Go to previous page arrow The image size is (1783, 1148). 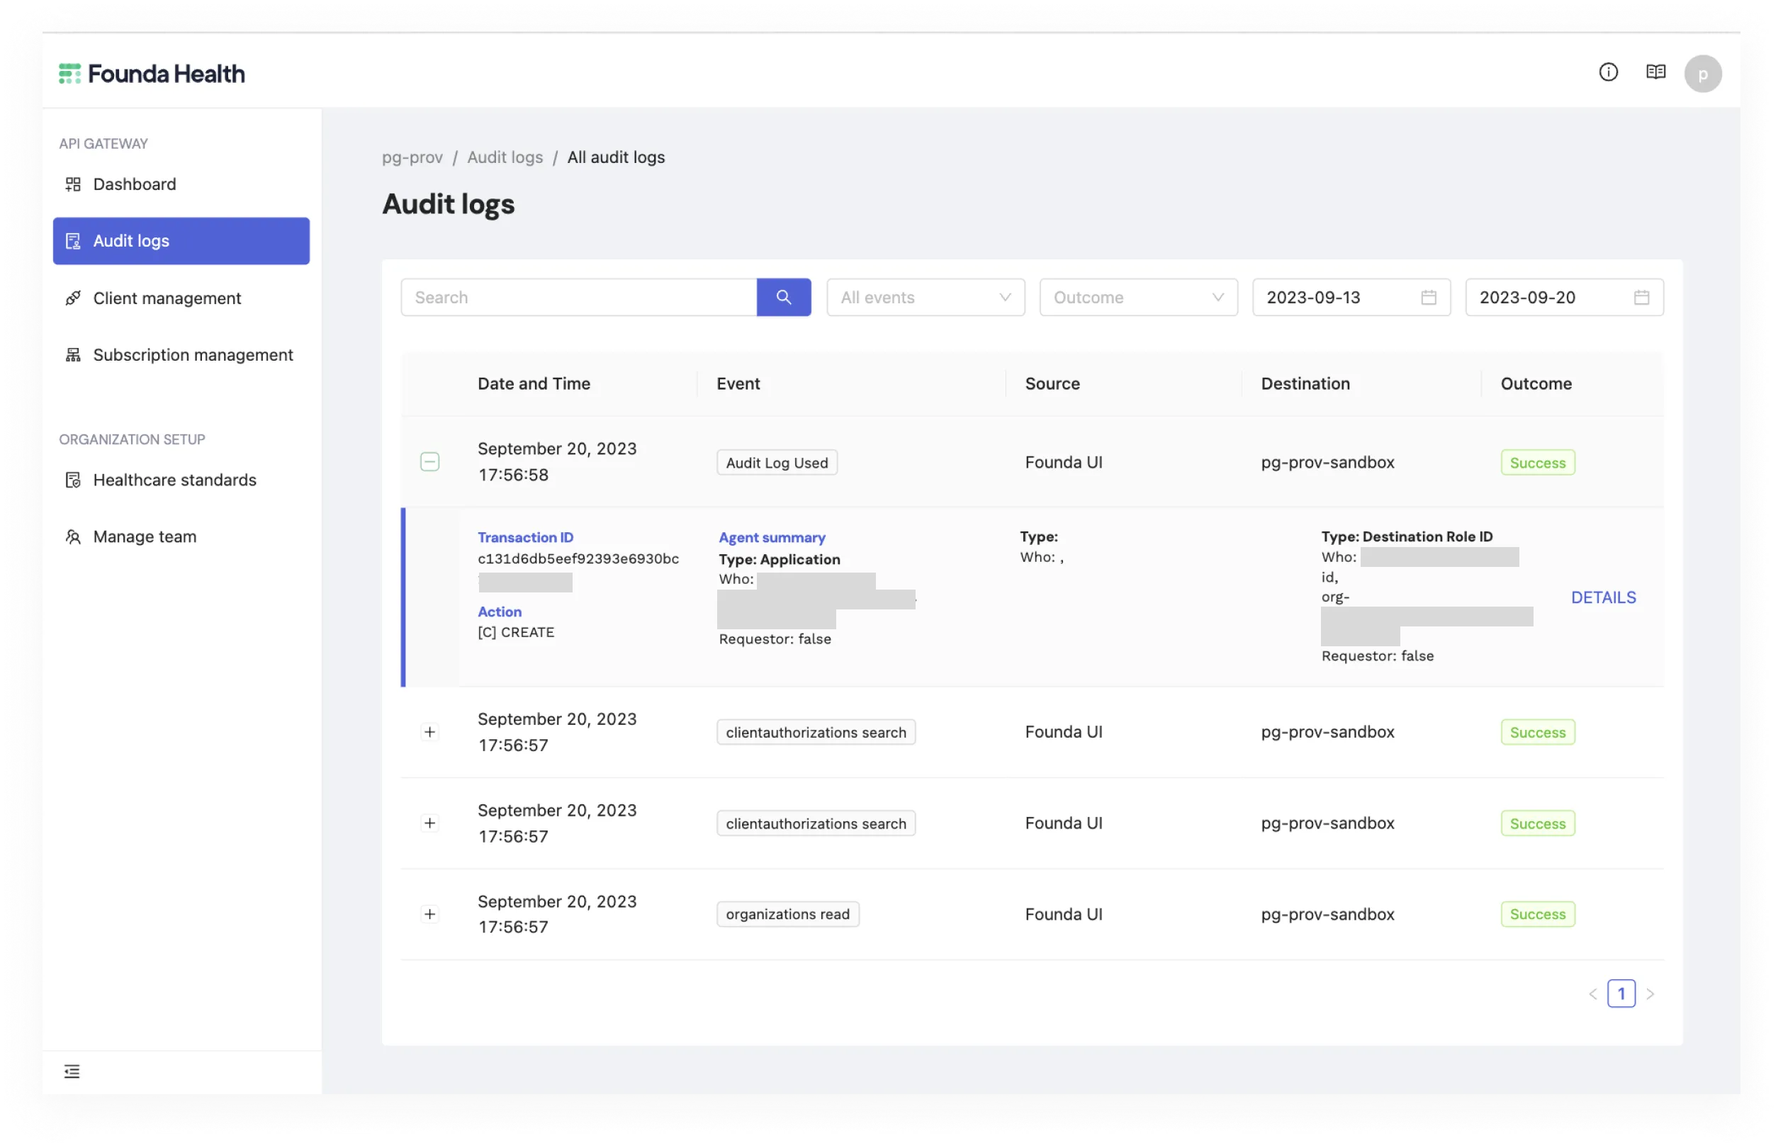1592,994
